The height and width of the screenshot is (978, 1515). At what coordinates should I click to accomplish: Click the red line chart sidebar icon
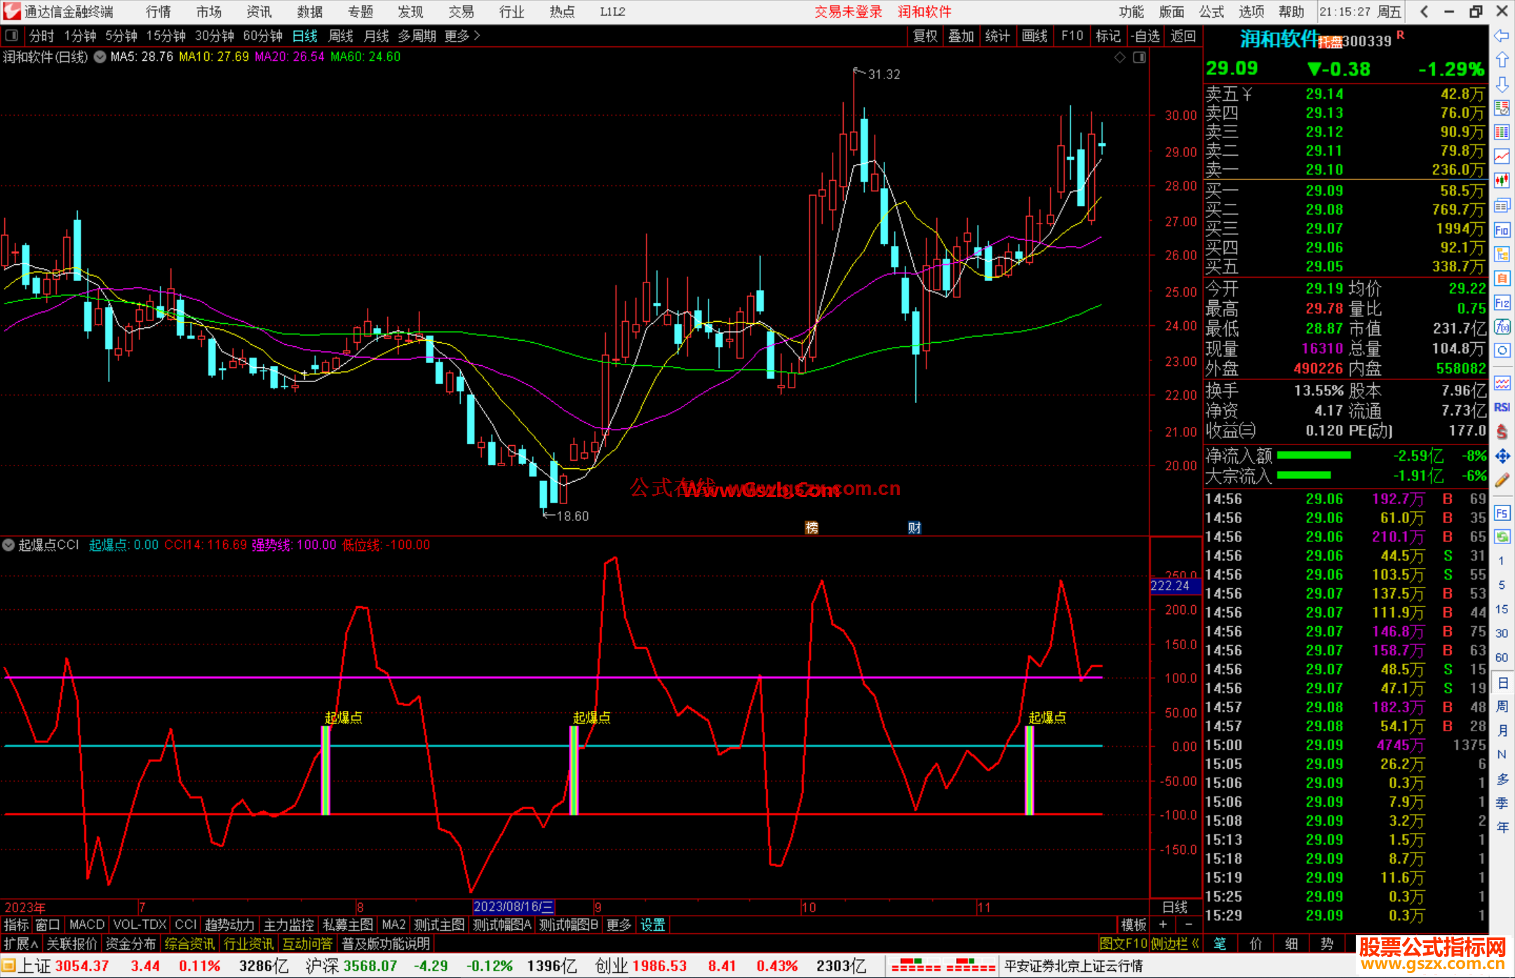point(1502,156)
